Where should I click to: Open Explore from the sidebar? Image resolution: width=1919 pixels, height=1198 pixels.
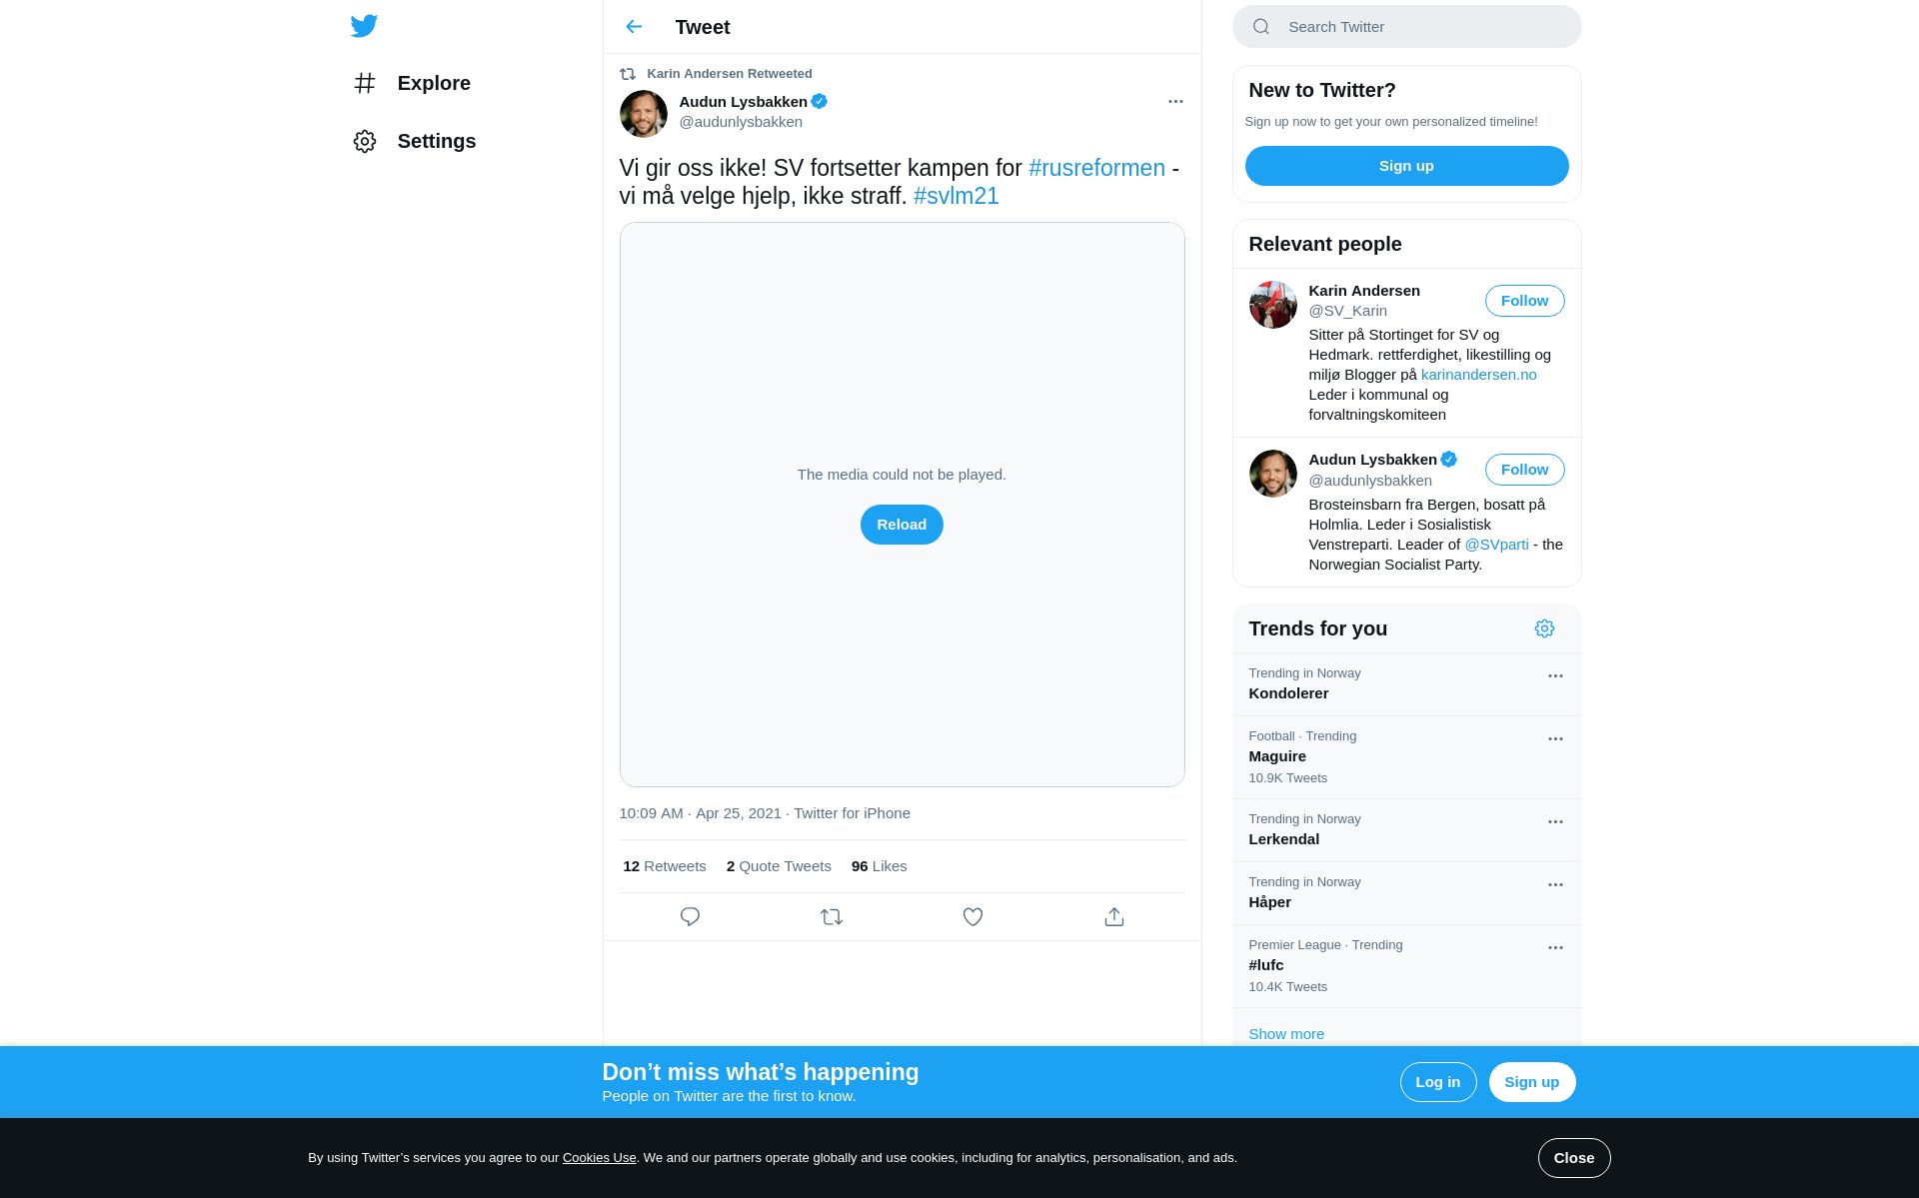point(412,83)
